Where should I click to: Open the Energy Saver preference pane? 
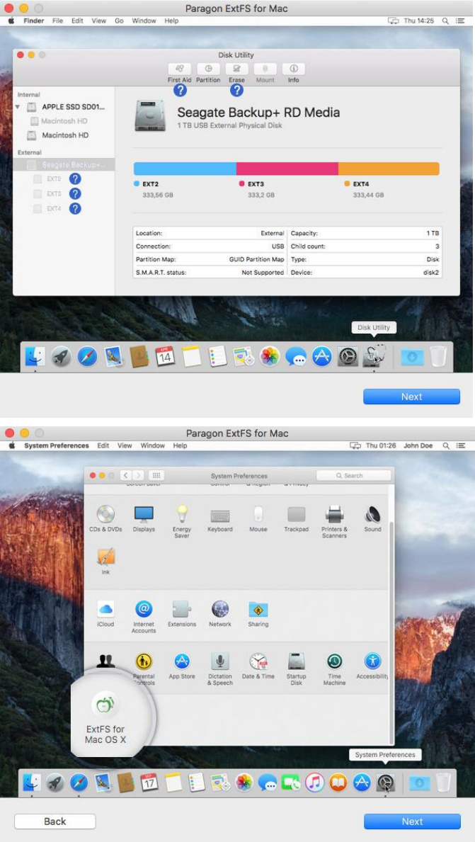point(182,514)
